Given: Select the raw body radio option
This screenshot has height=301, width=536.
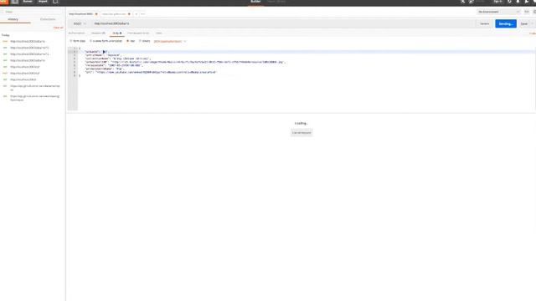Looking at the screenshot, I should (x=131, y=41).
